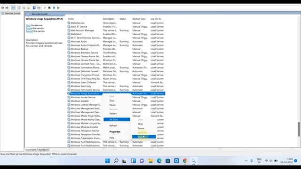
Task: Click the Refresh toolbar icon
Action: (24, 8)
